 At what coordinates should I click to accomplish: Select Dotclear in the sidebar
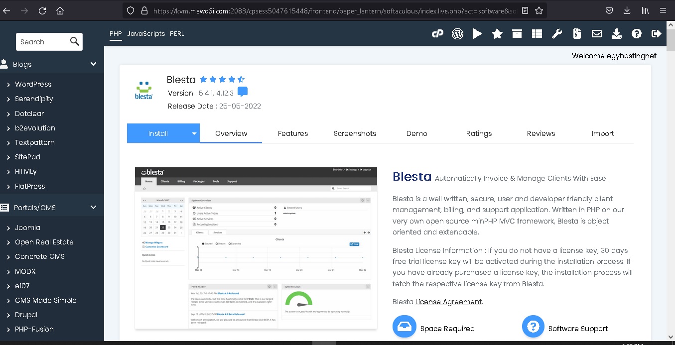pos(29,114)
